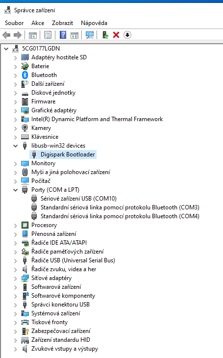The width and height of the screenshot is (223, 358).
Task: Click Scan for hardware changes monitor icon
Action: (x=90, y=35)
